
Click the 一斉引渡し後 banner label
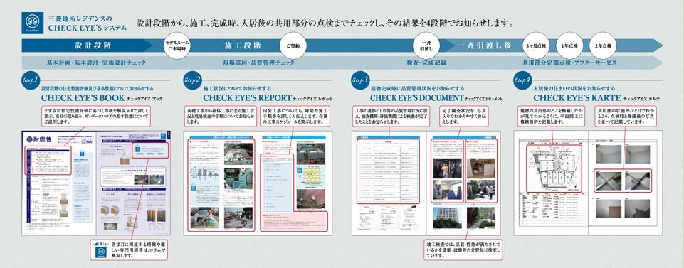pyautogui.click(x=484, y=45)
